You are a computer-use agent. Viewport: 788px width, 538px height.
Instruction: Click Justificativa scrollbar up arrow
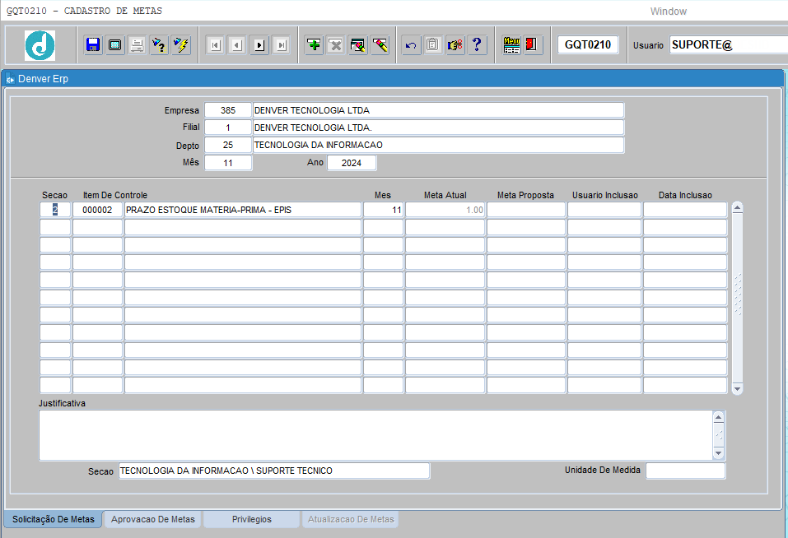719,417
